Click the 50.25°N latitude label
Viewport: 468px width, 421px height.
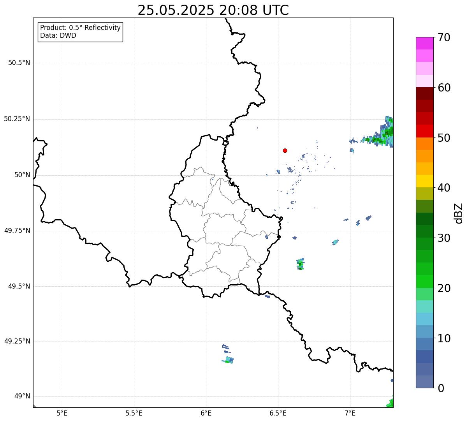point(17,119)
